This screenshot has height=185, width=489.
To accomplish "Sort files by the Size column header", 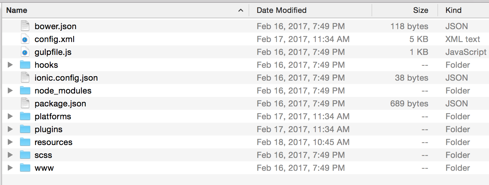I will click(420, 10).
